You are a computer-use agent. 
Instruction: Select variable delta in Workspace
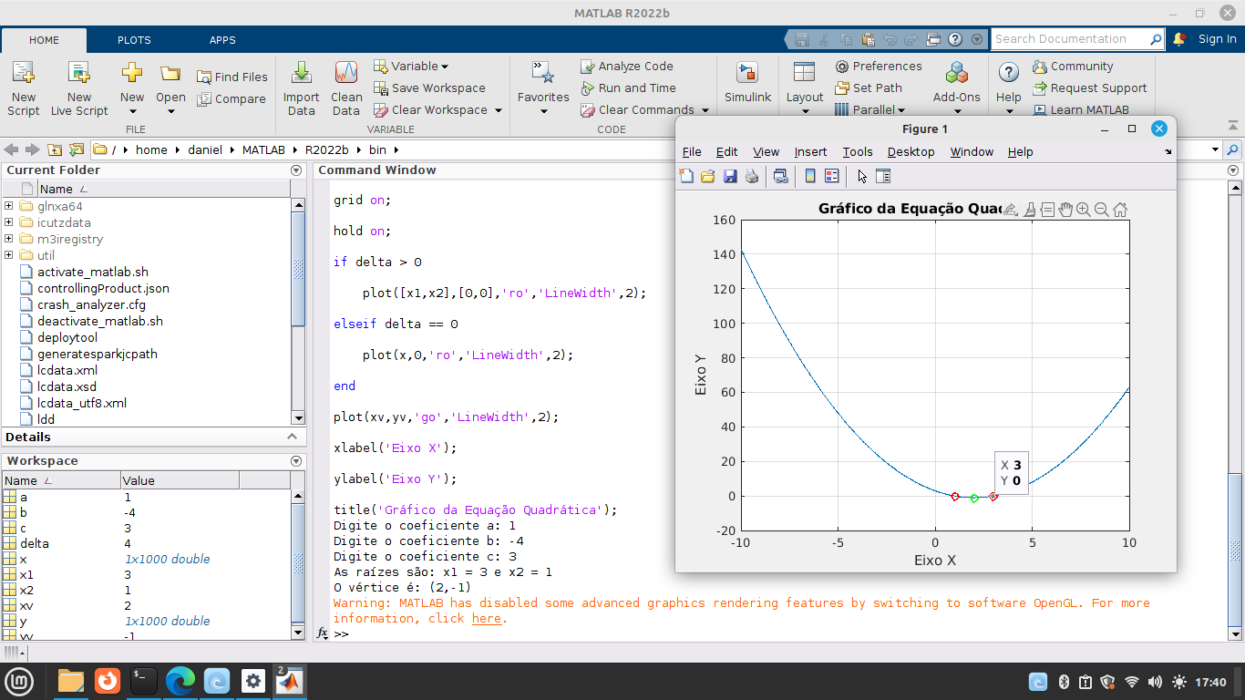tap(146, 543)
